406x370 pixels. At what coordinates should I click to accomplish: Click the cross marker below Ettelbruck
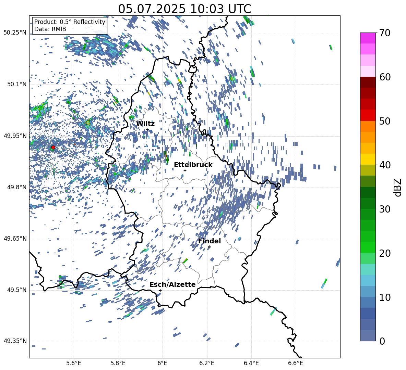coord(185,170)
